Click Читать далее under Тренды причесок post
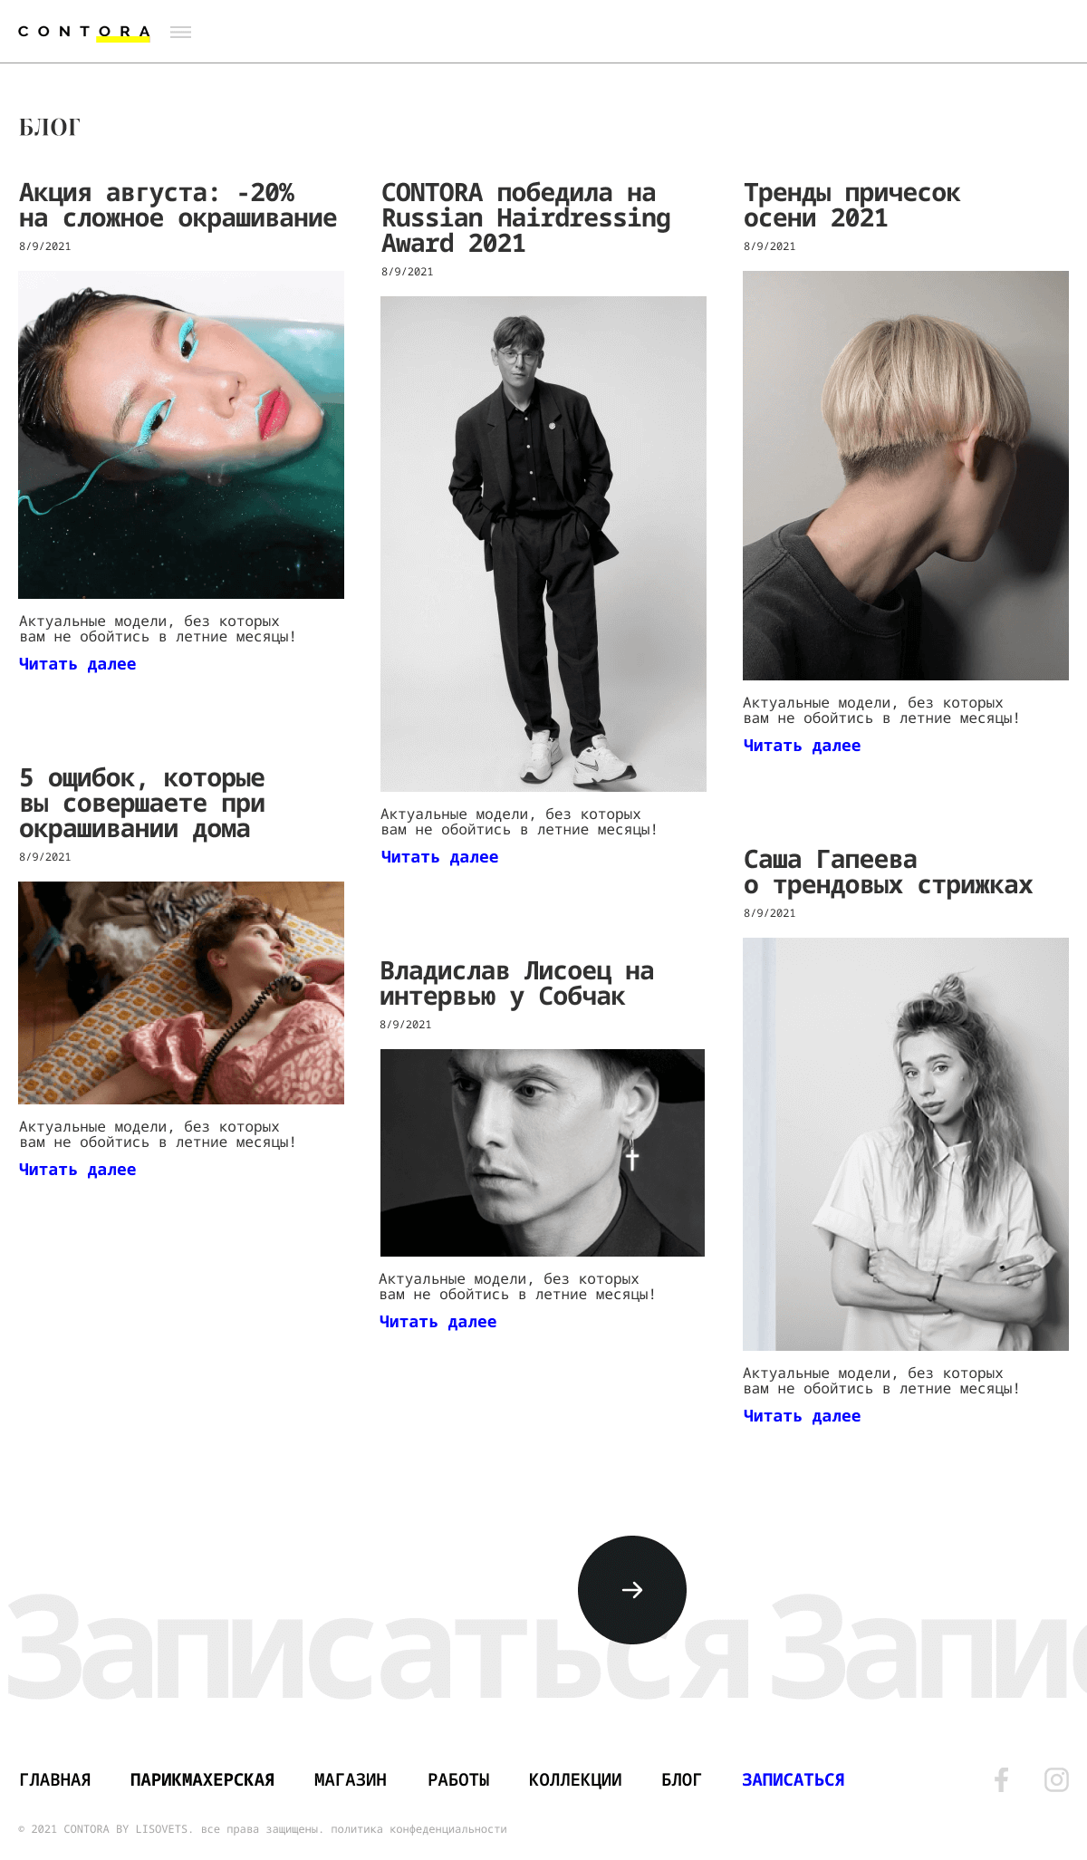Image resolution: width=1087 pixels, height=1860 pixels. (x=802, y=746)
